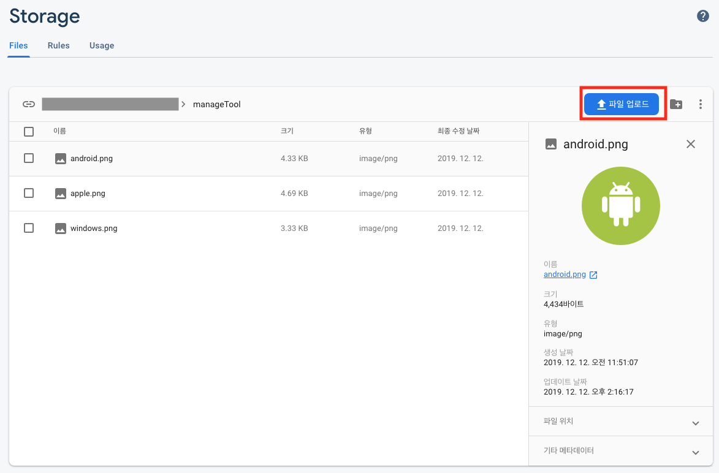Switch to the Files tab
Image resolution: width=719 pixels, height=473 pixels.
pyautogui.click(x=18, y=45)
